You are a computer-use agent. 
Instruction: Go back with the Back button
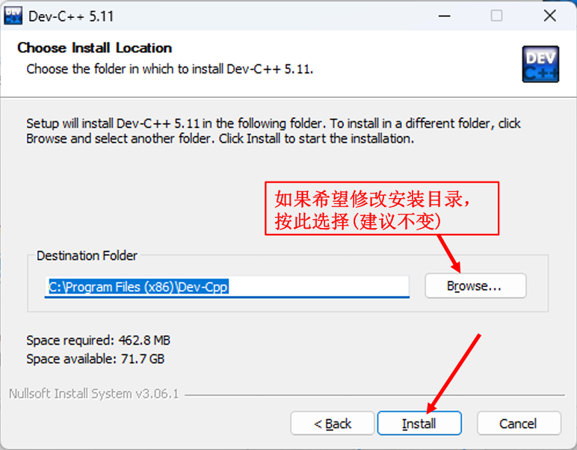coord(333,424)
